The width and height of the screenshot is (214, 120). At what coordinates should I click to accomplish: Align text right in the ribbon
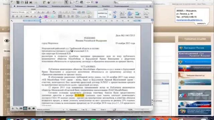coord(69,16)
